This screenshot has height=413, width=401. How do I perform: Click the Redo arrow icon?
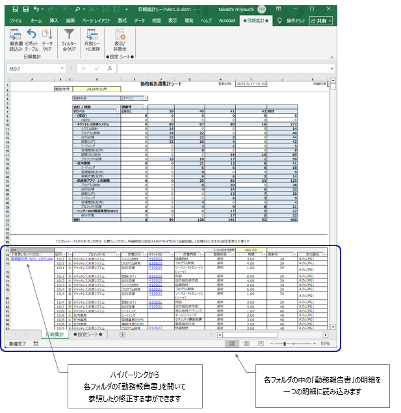click(50, 9)
